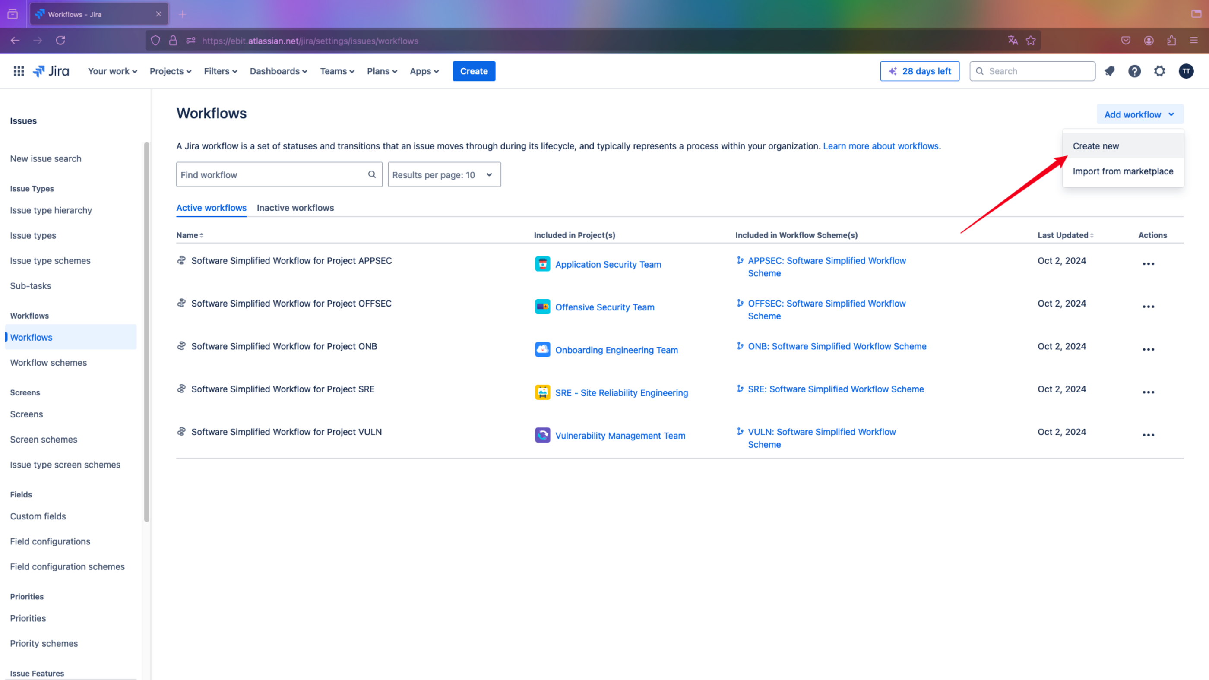This screenshot has width=1209, height=680.
Task: Click the Find workflow input field
Action: click(x=279, y=174)
